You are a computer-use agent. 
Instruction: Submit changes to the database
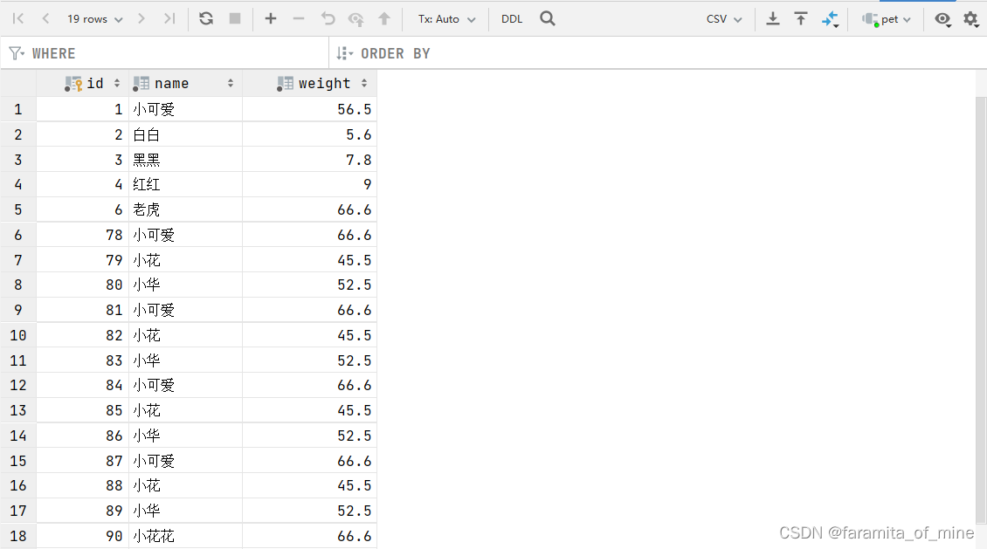tap(384, 19)
